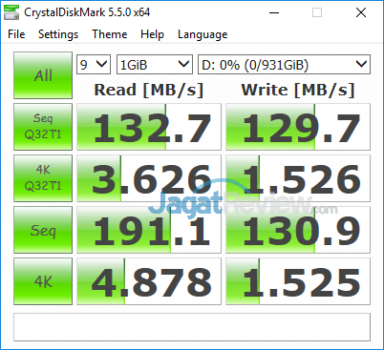Open the Theme menu

click(x=110, y=34)
